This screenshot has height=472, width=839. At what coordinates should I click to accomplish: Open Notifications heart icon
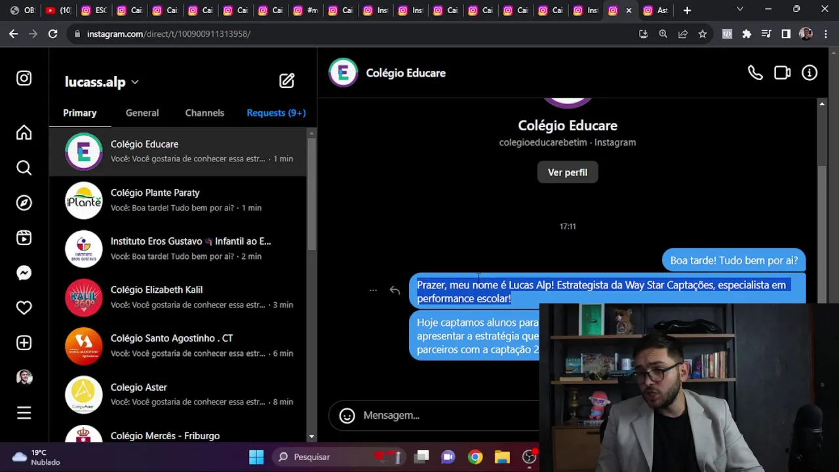24,307
